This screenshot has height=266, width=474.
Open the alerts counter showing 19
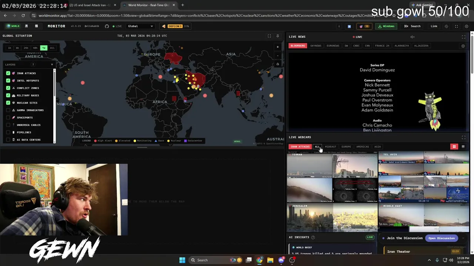(x=364, y=26)
